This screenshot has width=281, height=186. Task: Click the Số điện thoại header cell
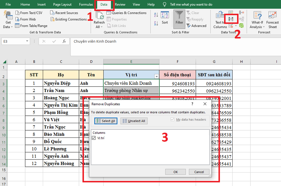178,75
